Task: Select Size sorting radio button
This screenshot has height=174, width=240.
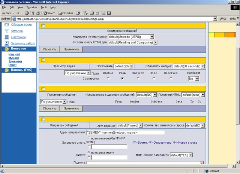Action: point(154,79)
